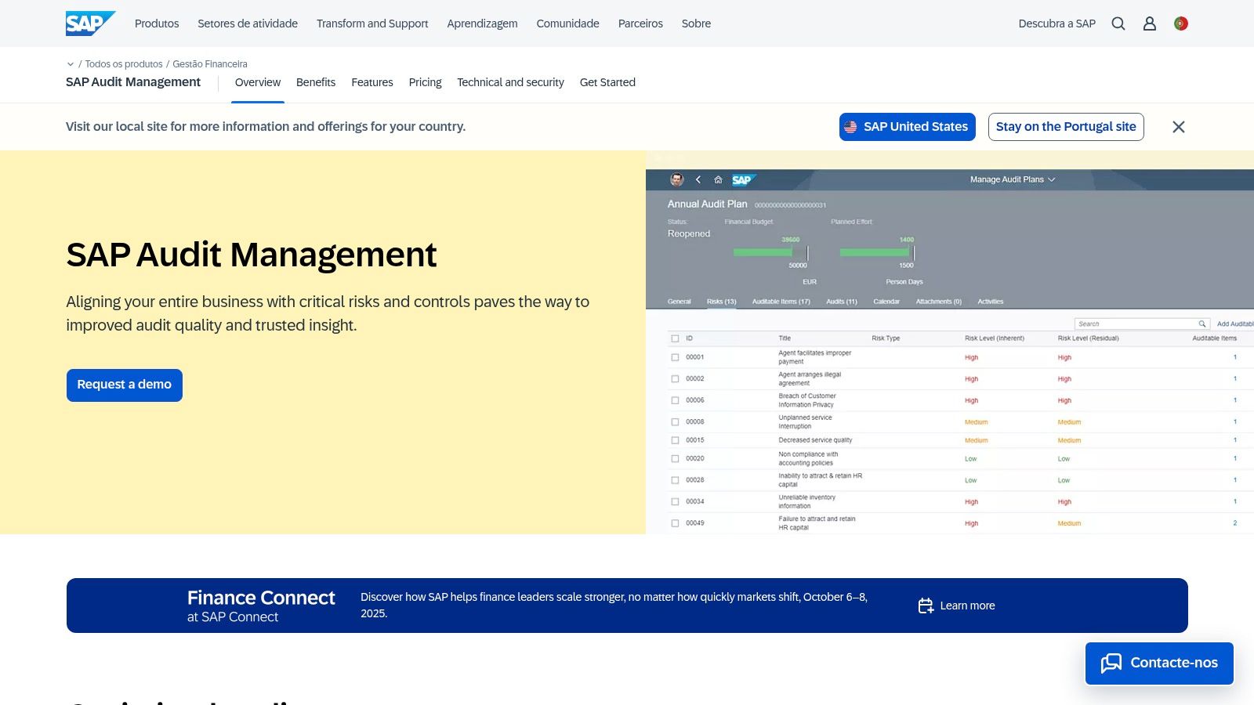
Task: Click the Portugal flag country selector
Action: click(1181, 23)
